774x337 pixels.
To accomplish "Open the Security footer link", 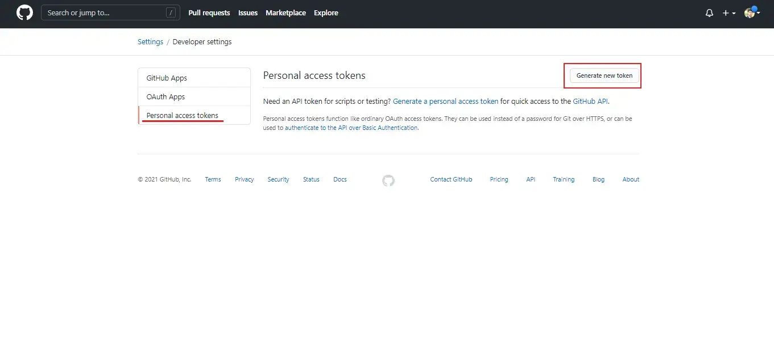I will (278, 179).
